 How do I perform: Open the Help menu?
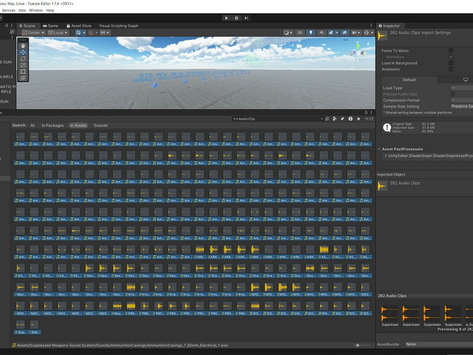tap(50, 10)
